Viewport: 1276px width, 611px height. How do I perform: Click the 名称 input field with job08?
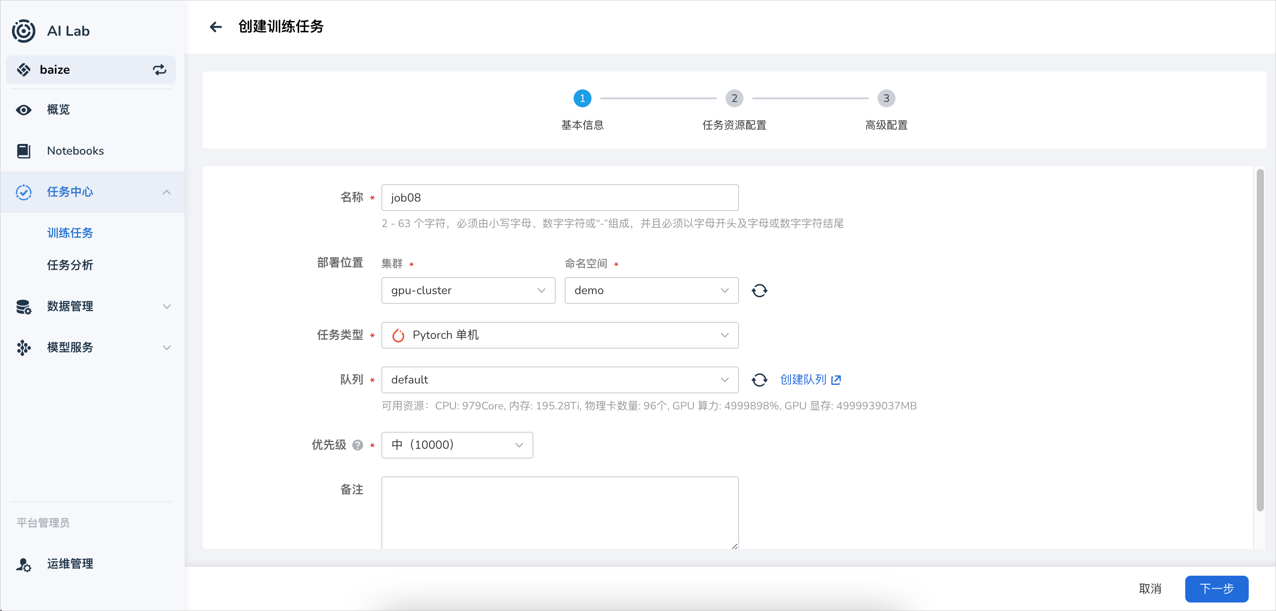pos(560,198)
